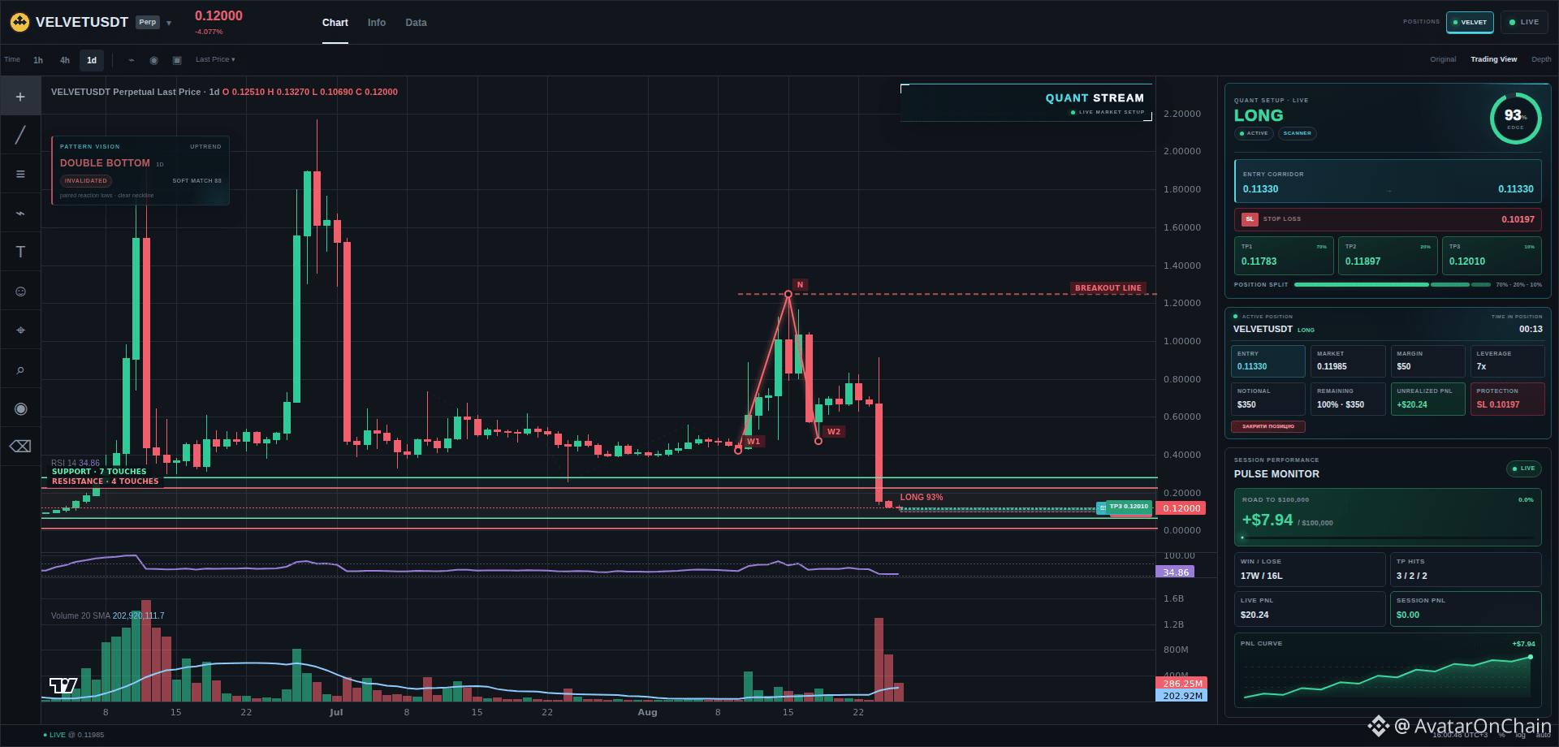Click the LONG 93% chart label
The width and height of the screenshot is (1559, 747).
922,497
